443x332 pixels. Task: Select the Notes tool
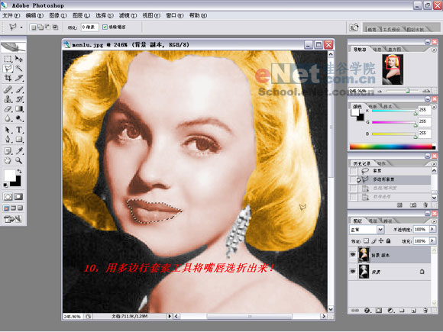tap(8, 151)
